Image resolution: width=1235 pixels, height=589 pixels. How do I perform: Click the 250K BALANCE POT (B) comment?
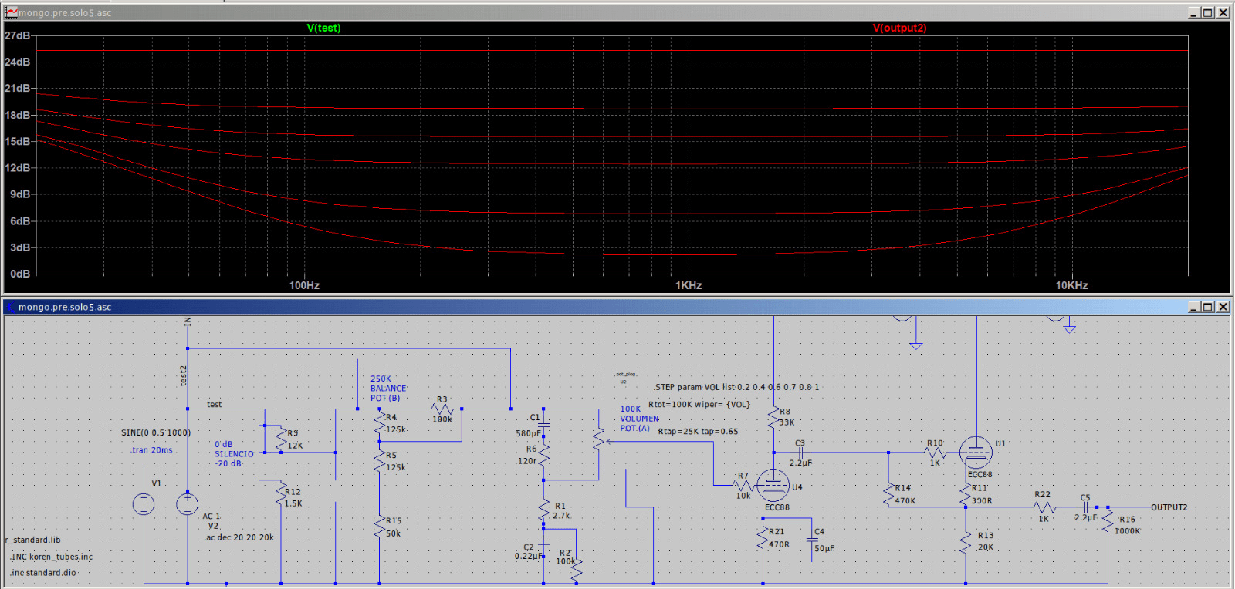[x=388, y=389]
